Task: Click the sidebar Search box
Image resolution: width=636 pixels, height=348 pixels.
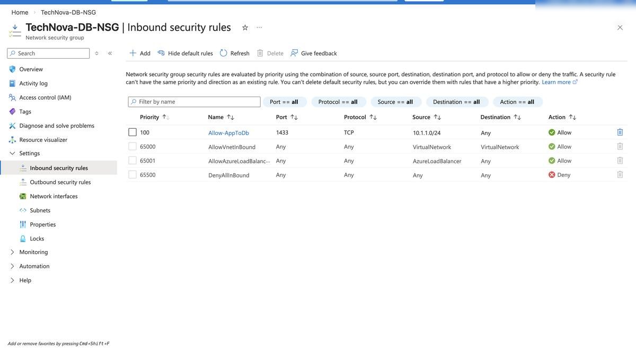Action: 48,53
